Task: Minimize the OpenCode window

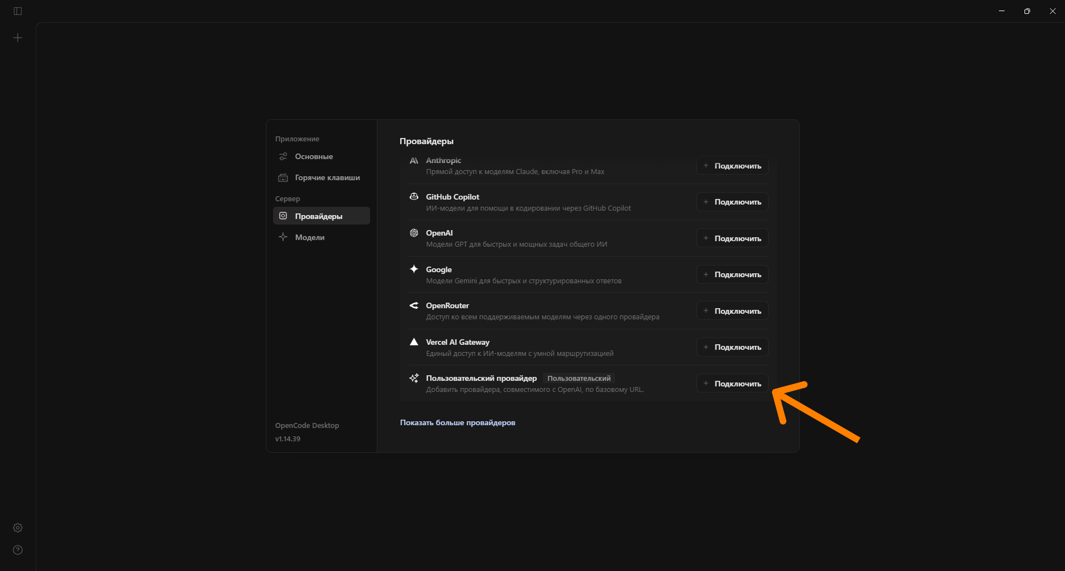Action: click(1002, 11)
